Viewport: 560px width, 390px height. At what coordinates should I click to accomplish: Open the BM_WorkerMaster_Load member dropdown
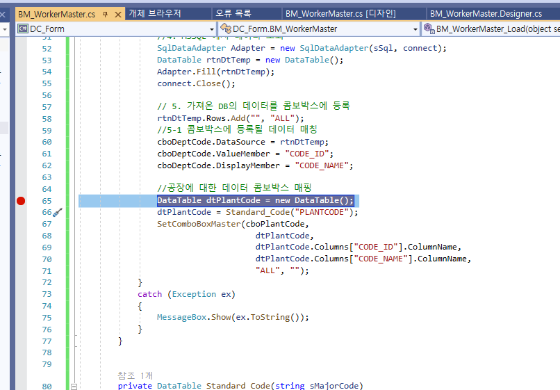coord(491,29)
